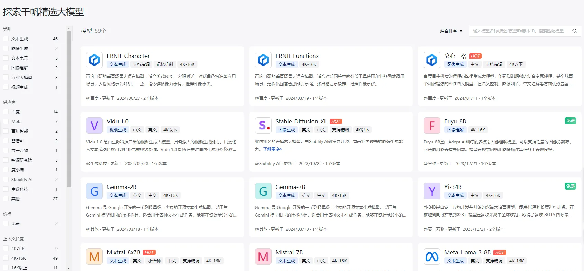The image size is (584, 271).
Task: Click the '@零一万物 · 更新于 2023/12/21' text
Action: [x=455, y=229]
